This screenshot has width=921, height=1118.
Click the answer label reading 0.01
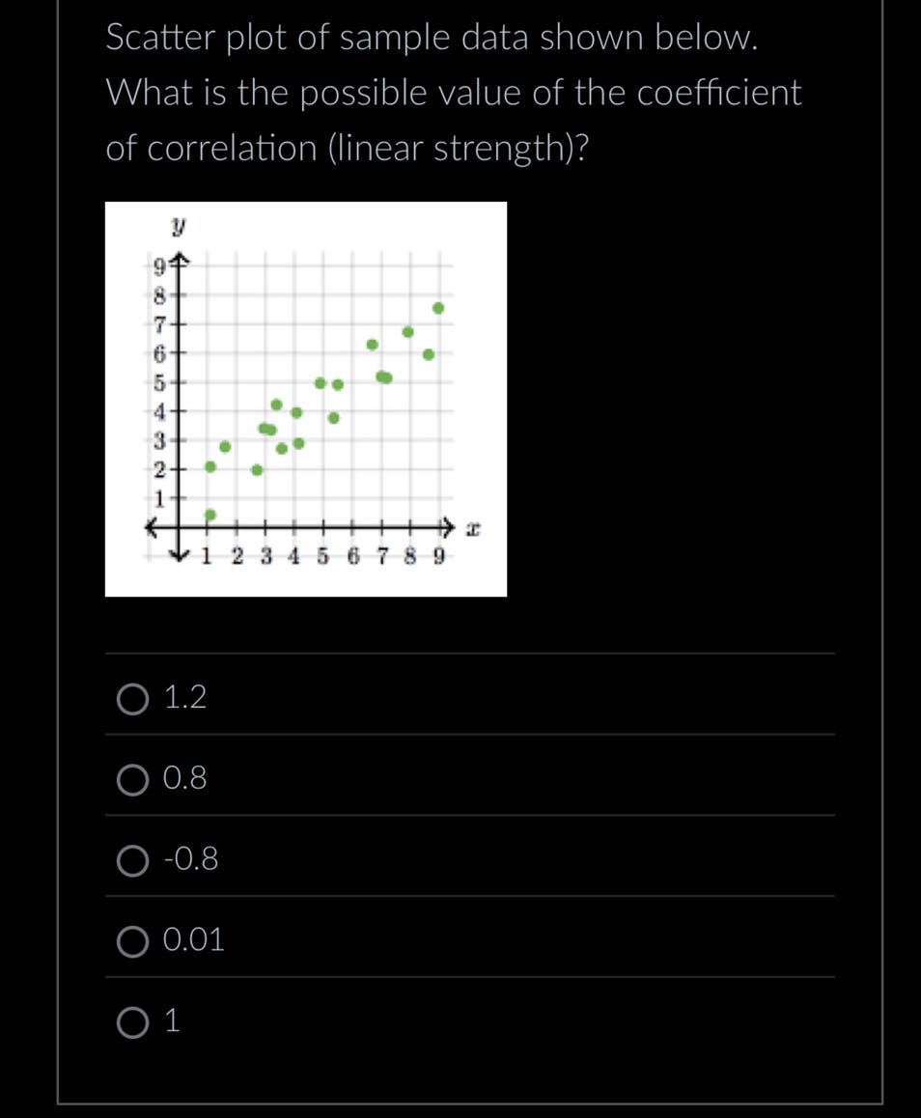195,941
